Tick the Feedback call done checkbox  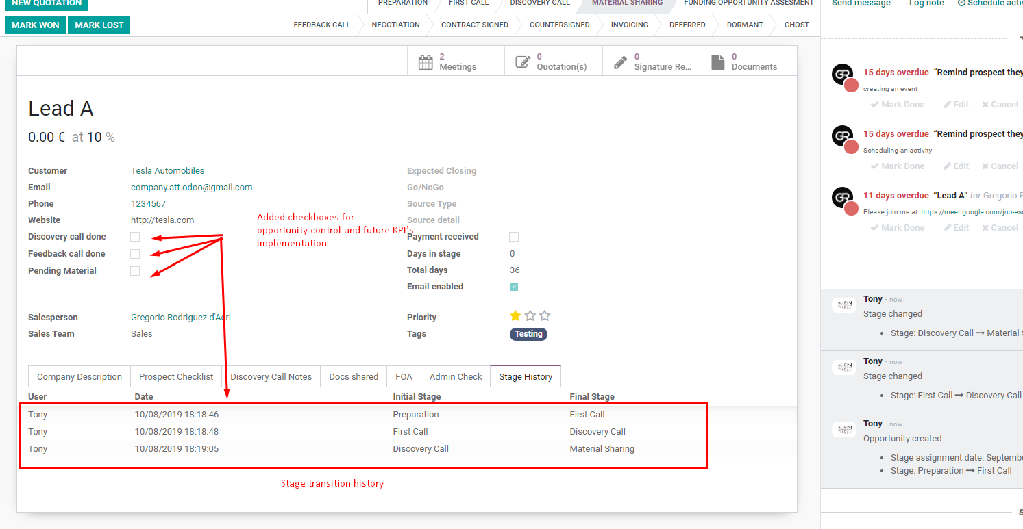(x=135, y=254)
